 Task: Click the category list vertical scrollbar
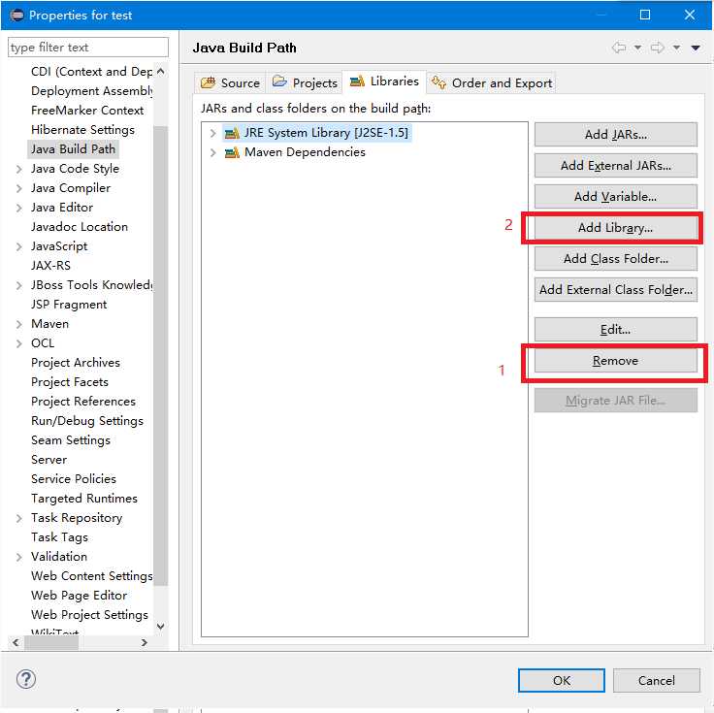click(161, 355)
